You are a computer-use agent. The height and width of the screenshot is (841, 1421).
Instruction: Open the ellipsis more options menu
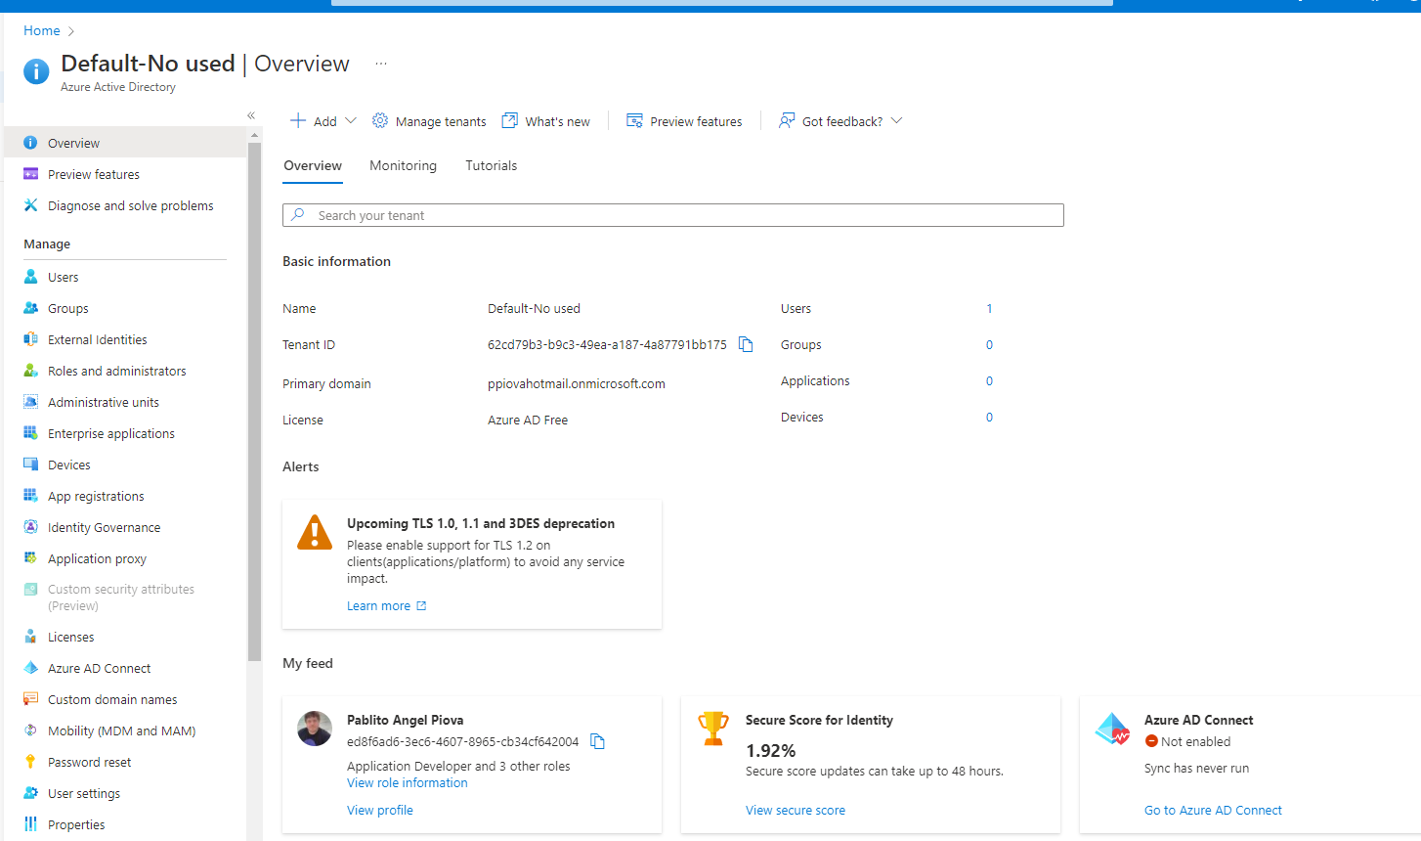[x=381, y=64]
